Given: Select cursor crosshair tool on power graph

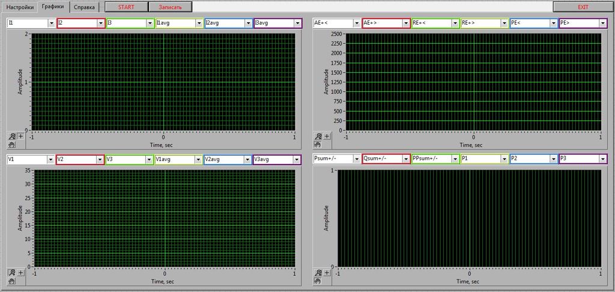Looking at the screenshot, I should coord(327,273).
